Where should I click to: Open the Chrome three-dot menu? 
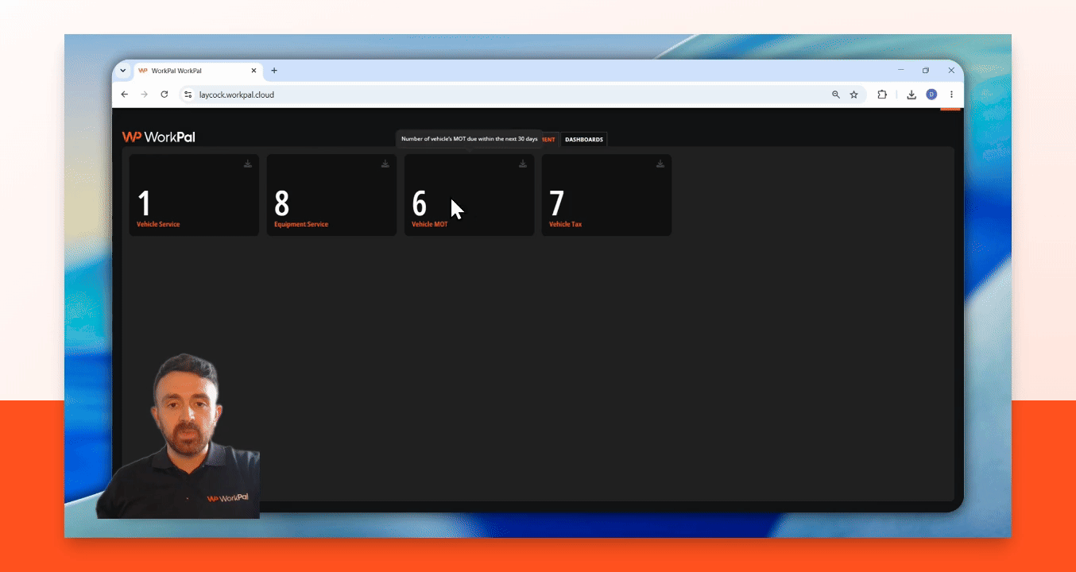pos(951,95)
